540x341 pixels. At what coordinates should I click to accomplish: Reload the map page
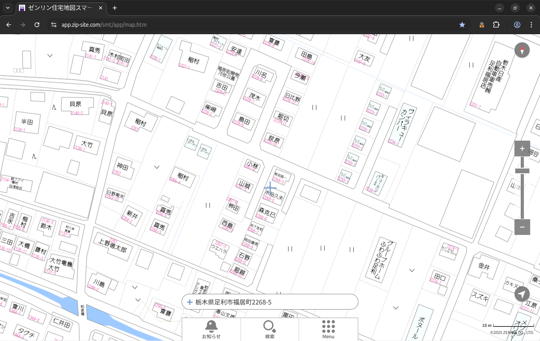pyautogui.click(x=37, y=25)
